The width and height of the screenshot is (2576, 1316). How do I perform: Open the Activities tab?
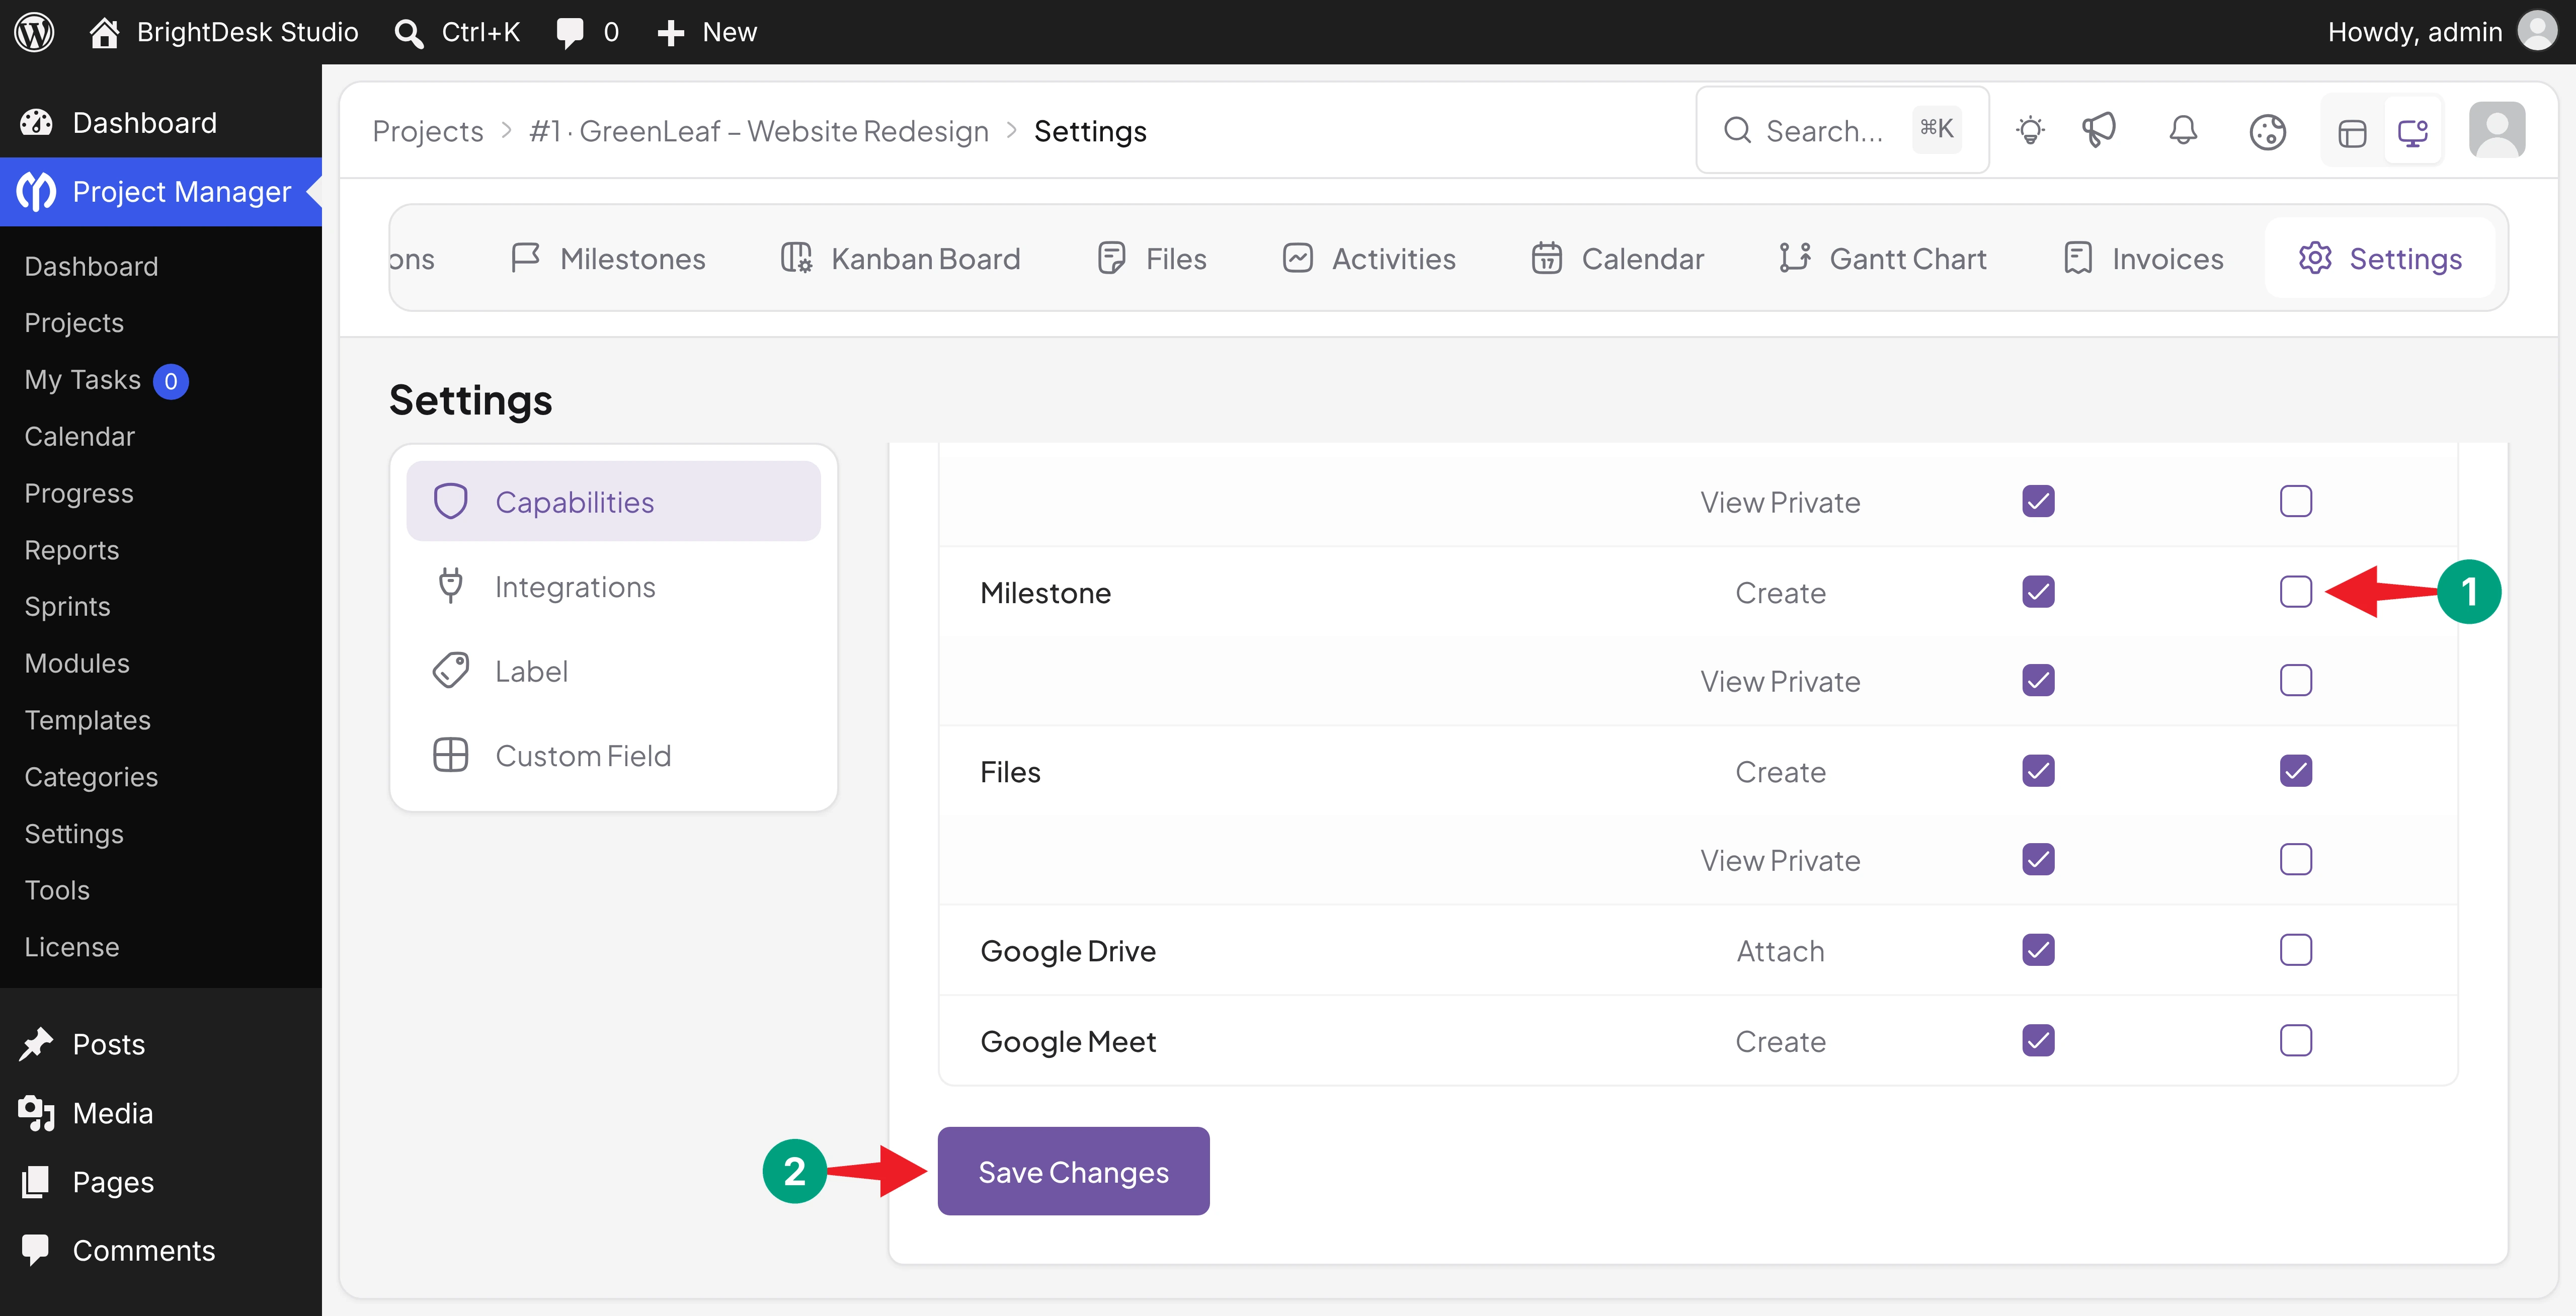pyautogui.click(x=1369, y=258)
